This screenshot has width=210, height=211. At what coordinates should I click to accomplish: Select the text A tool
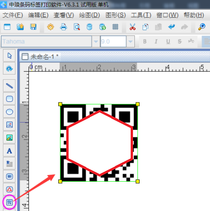(x=9, y=151)
